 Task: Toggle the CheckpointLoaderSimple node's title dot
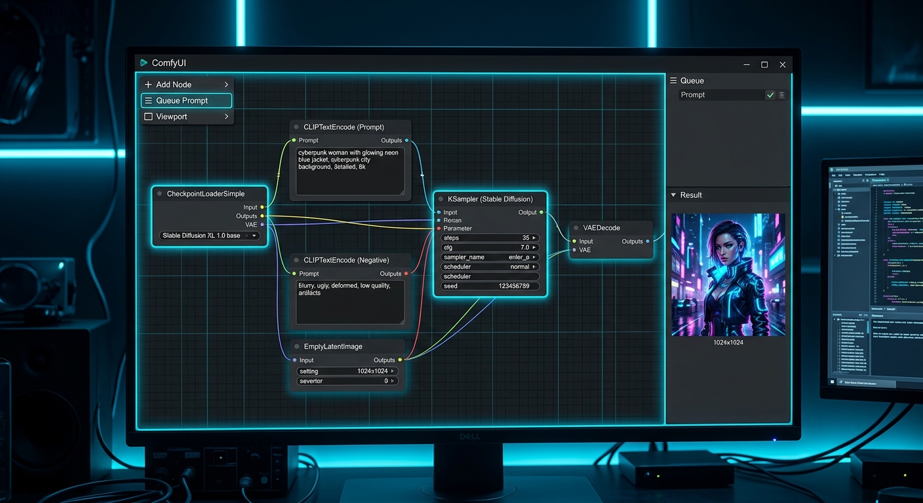click(x=159, y=194)
